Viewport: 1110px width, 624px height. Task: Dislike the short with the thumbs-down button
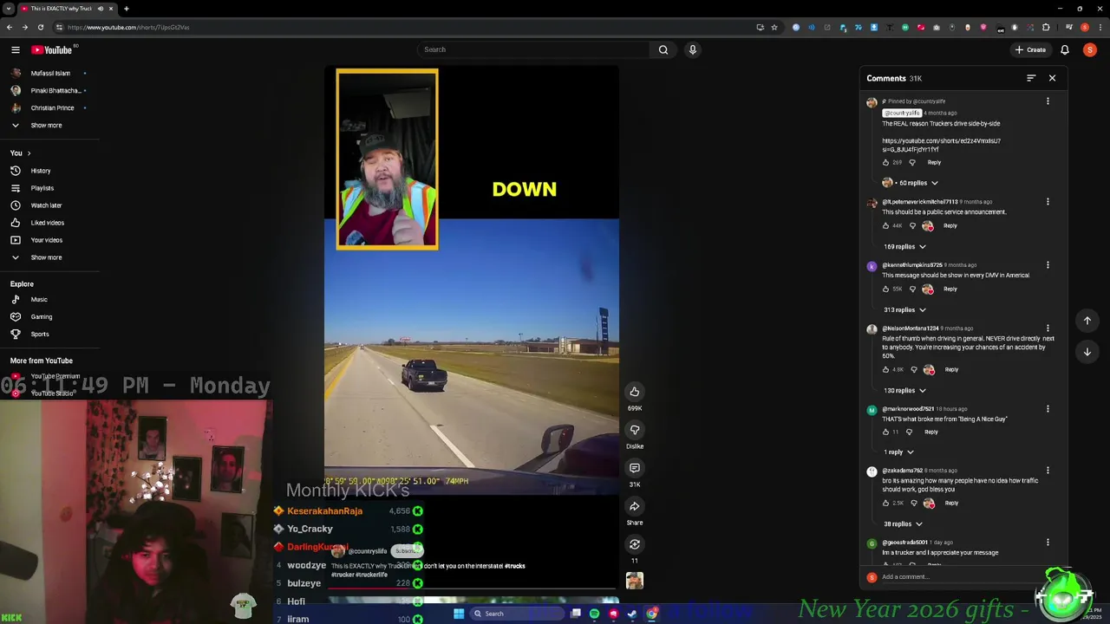635,430
